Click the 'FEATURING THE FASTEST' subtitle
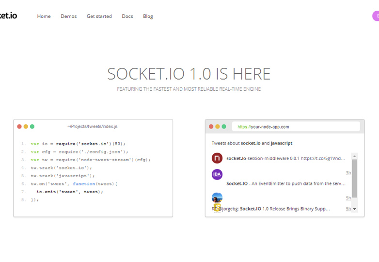Image resolution: width=379 pixels, height=262 pixels. [189, 89]
